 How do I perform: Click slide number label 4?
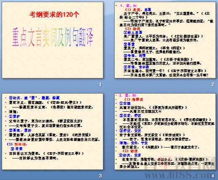(213, 176)
